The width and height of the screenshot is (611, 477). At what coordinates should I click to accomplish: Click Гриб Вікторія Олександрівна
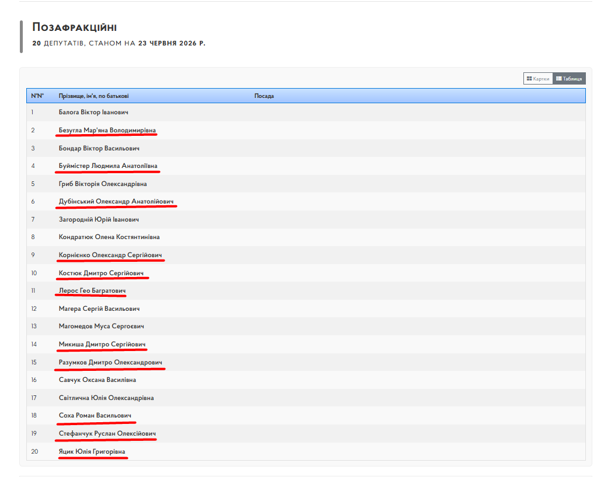(x=103, y=184)
